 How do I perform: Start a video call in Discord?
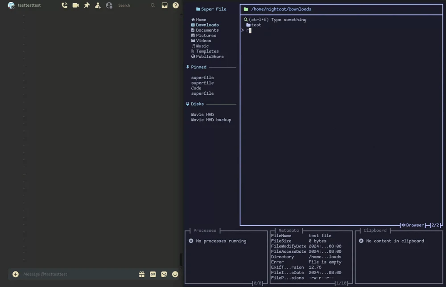(x=76, y=5)
